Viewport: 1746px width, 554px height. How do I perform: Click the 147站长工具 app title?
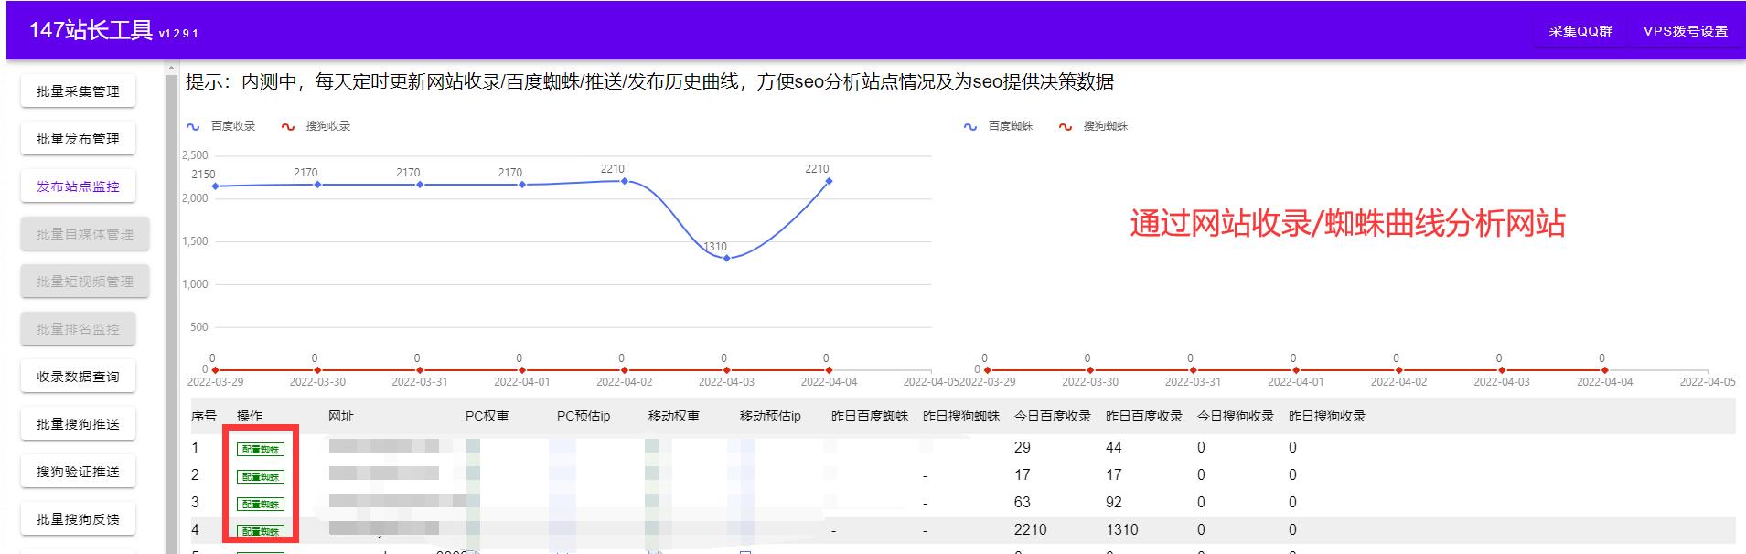coord(91,30)
